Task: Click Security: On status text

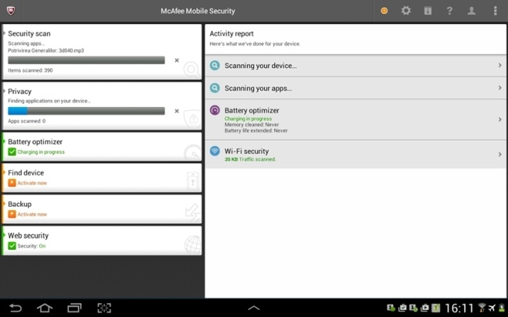Action: click(x=31, y=246)
